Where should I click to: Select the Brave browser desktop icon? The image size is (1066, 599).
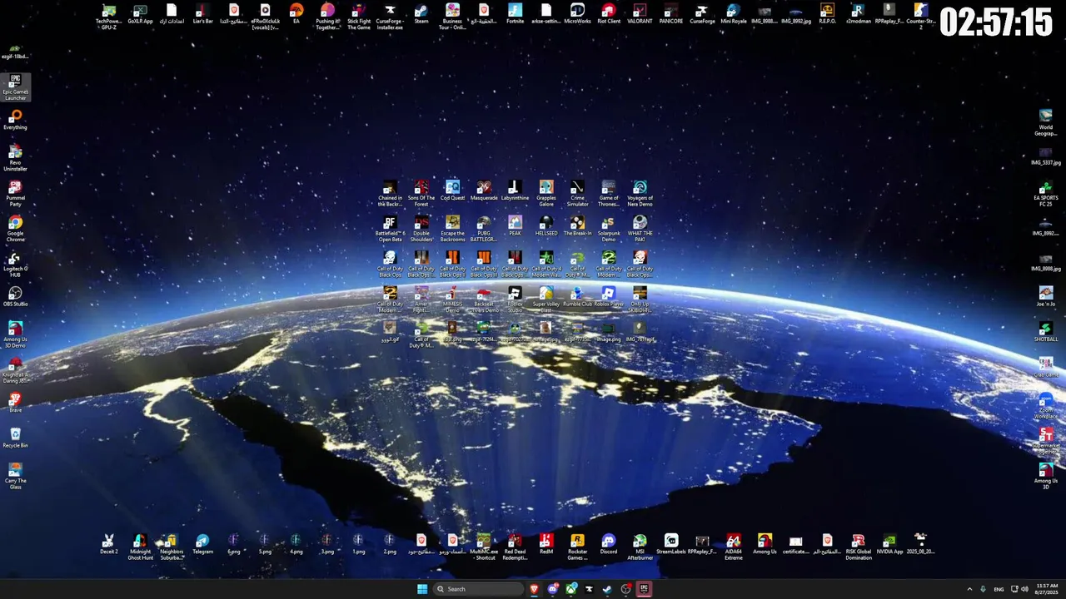click(15, 403)
